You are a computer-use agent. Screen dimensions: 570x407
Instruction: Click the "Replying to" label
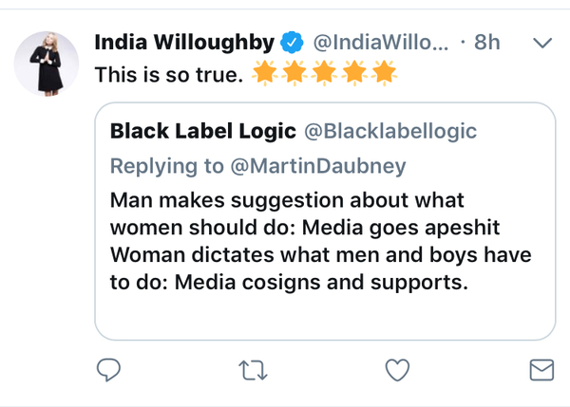pyautogui.click(x=167, y=166)
